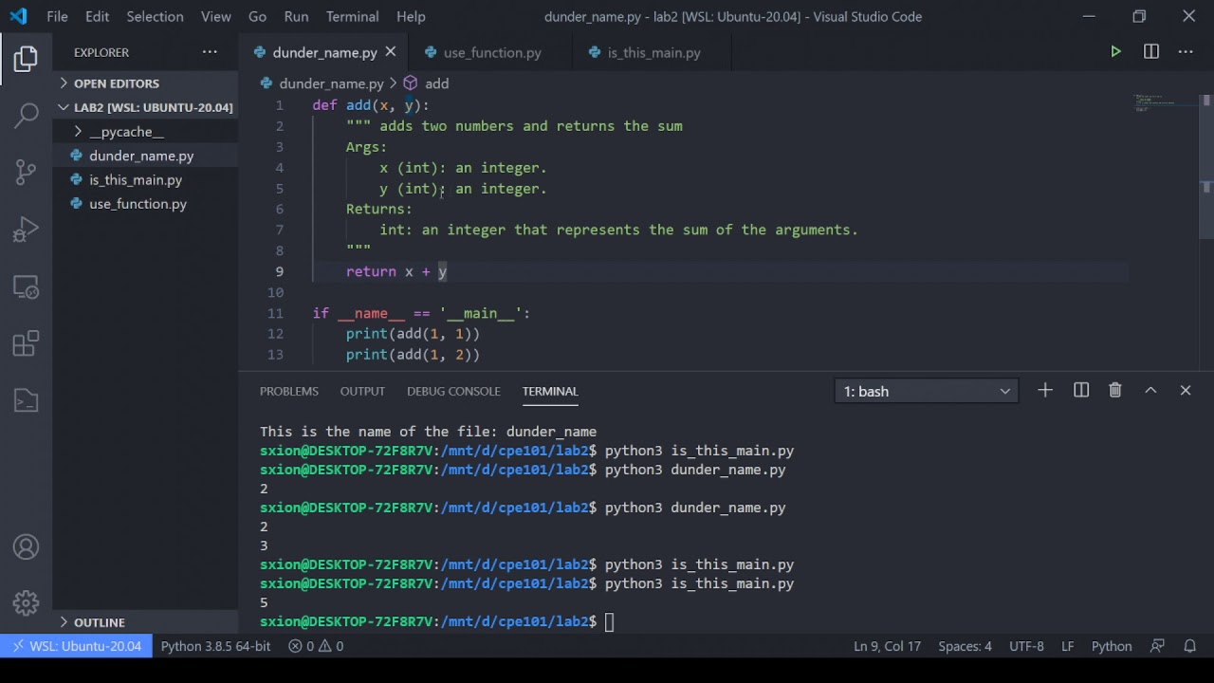Open editor More Actions ellipsis
This screenshot has width=1214, height=683.
point(1186,52)
